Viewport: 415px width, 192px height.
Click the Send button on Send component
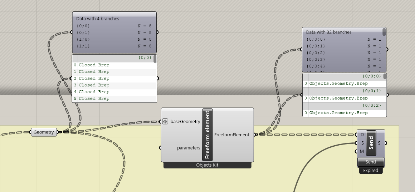(371, 162)
